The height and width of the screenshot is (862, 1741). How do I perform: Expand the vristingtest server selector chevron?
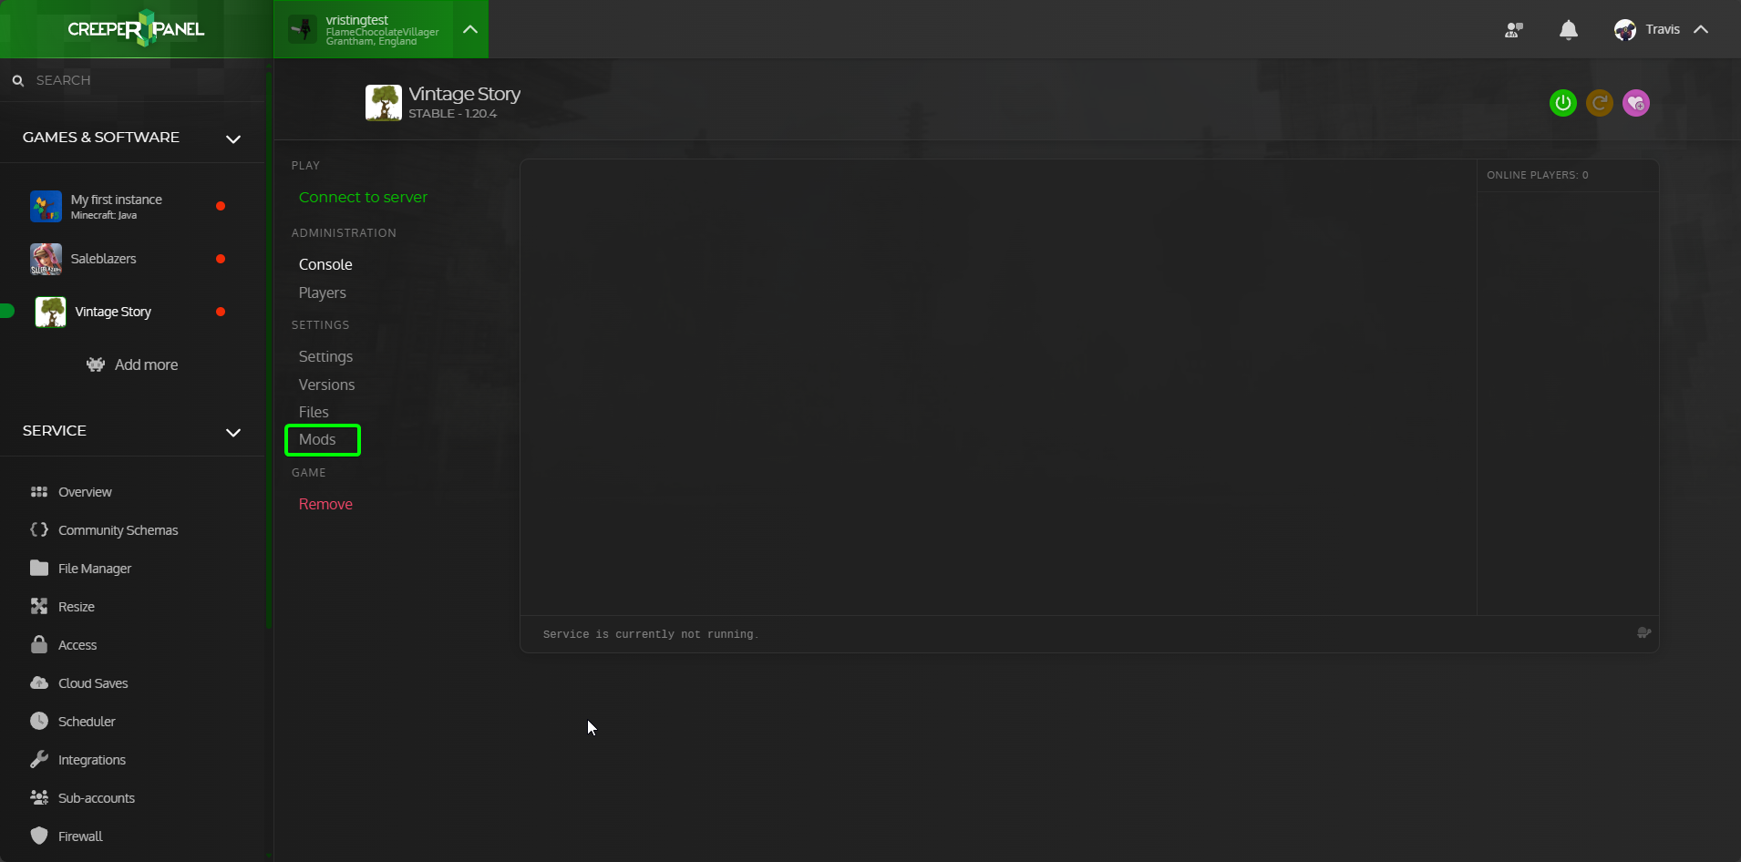coord(470,29)
